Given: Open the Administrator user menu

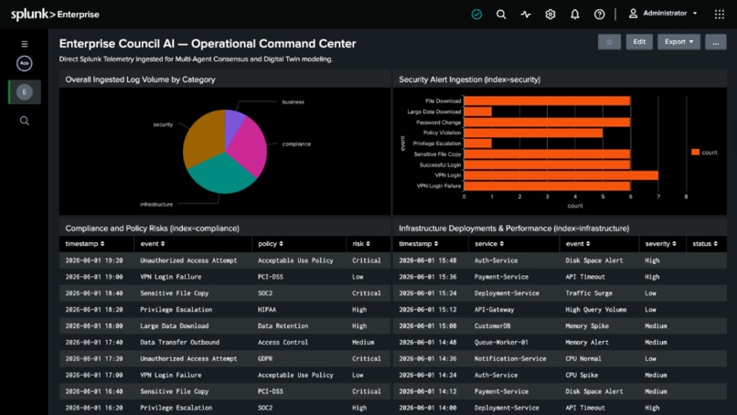Looking at the screenshot, I should [x=663, y=14].
